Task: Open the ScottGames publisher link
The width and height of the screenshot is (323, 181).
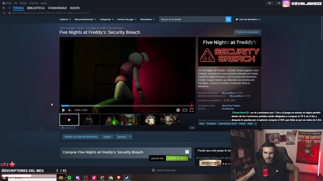Action: (x=228, y=109)
